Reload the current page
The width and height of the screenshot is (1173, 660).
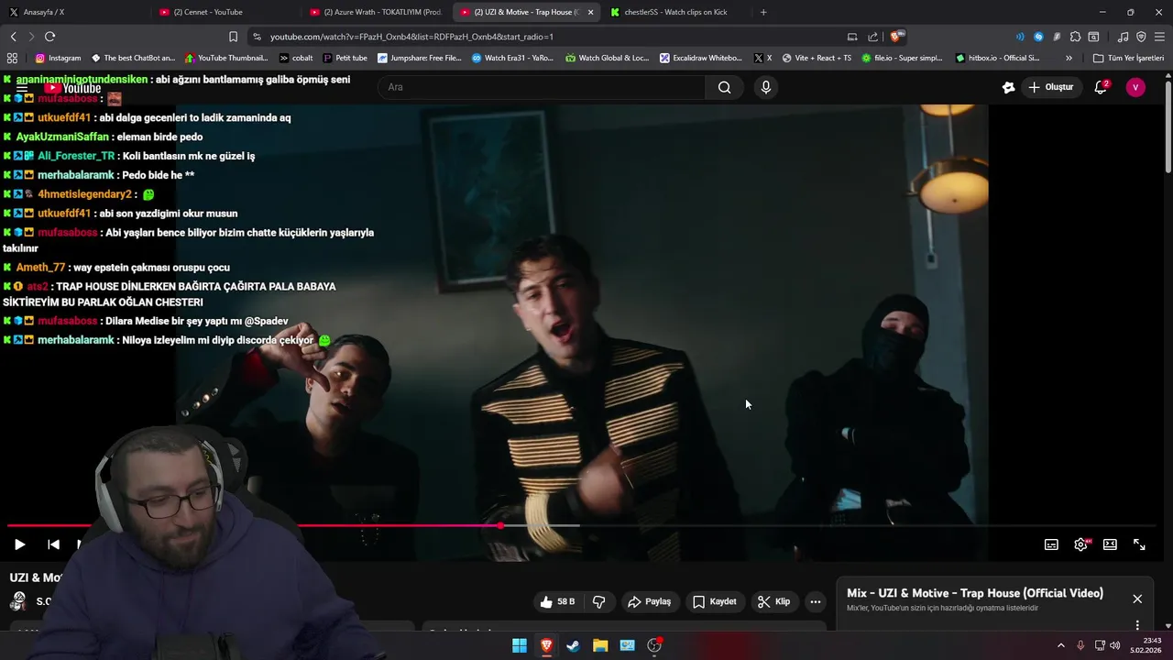(x=49, y=37)
